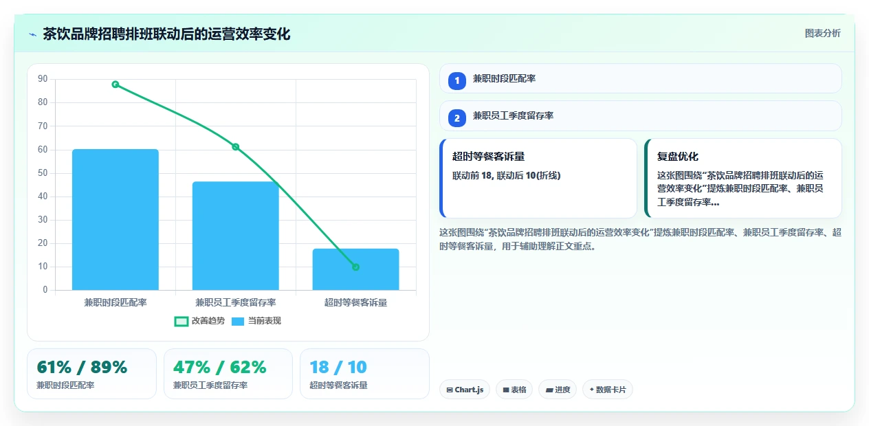The height and width of the screenshot is (426, 869).
Task: Click line point above 兼职时段匹配率 bar
Action: coord(115,85)
